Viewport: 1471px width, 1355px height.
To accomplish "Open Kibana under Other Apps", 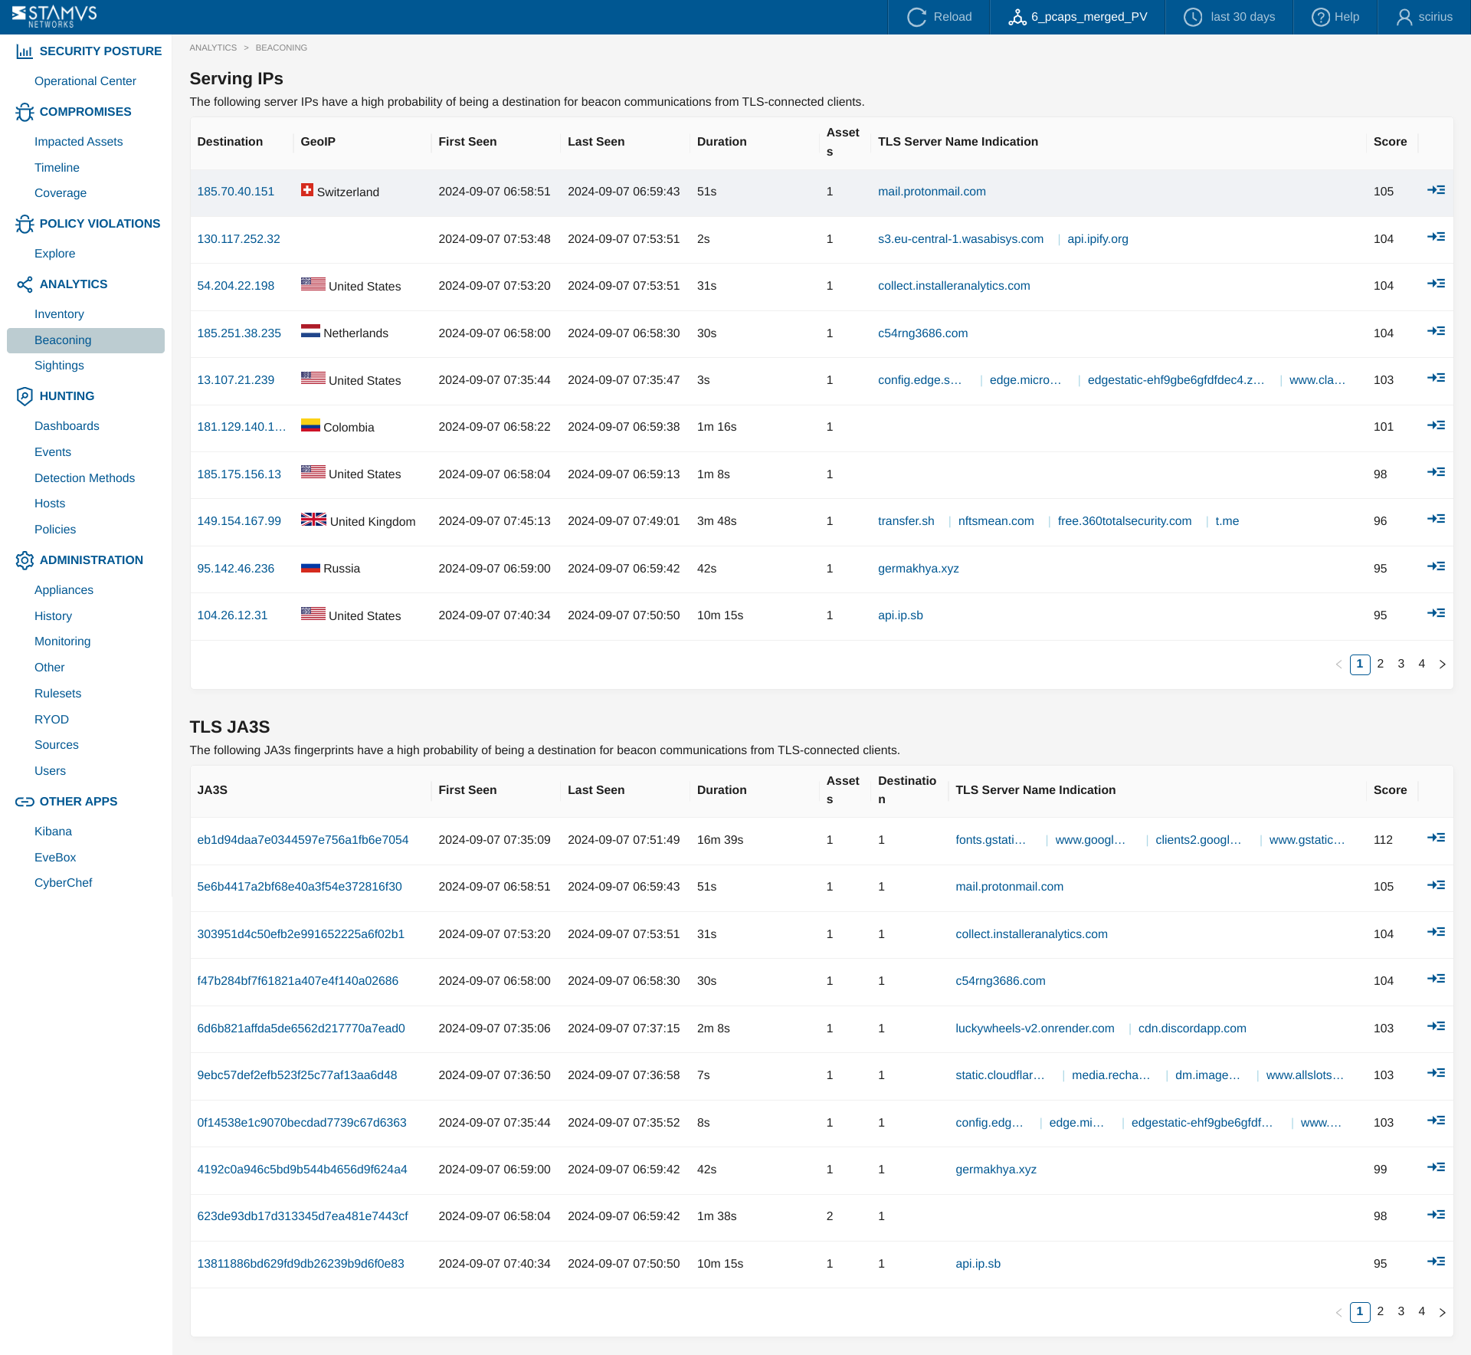I will (53, 832).
